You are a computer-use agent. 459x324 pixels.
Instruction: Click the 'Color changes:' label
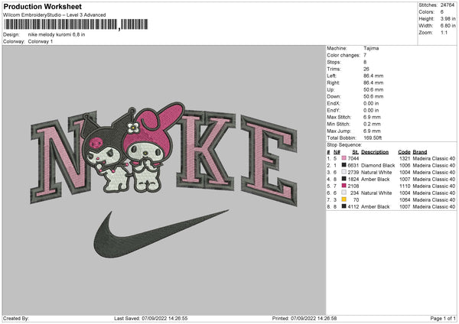tap(343, 55)
